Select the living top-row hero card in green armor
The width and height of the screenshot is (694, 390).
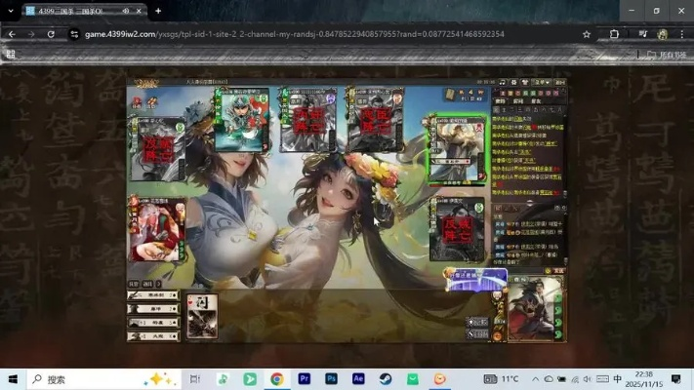[x=242, y=120]
